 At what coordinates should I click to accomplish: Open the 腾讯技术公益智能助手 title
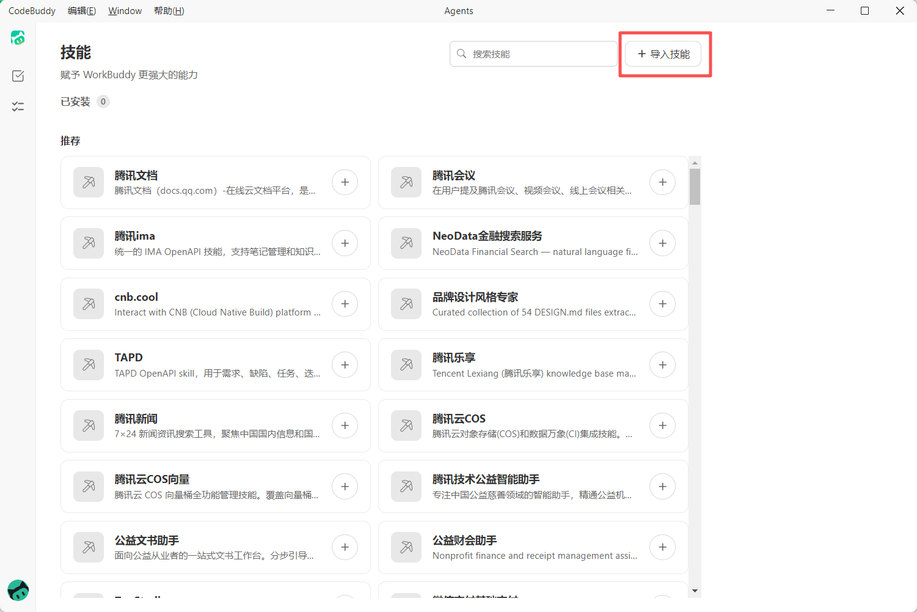[486, 479]
